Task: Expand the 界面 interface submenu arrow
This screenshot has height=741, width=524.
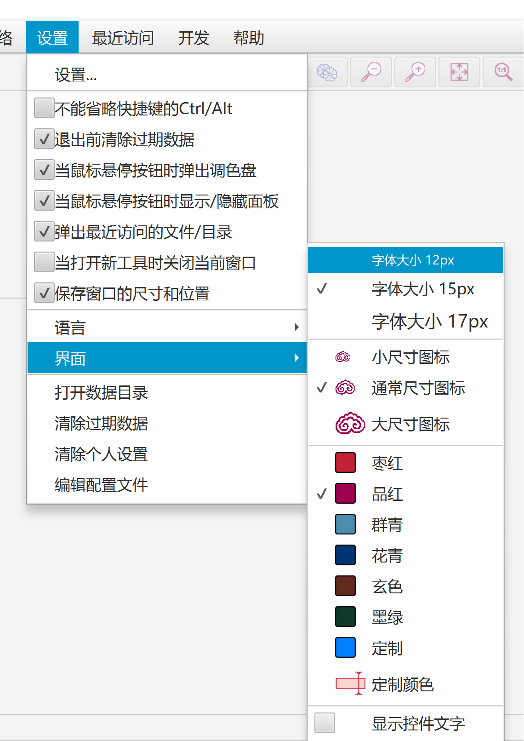Action: 296,358
